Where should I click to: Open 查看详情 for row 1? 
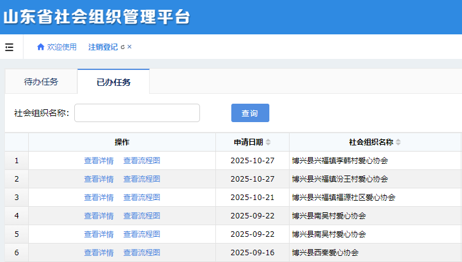click(x=99, y=161)
